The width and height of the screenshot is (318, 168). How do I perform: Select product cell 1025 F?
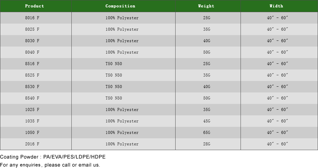click(32, 110)
